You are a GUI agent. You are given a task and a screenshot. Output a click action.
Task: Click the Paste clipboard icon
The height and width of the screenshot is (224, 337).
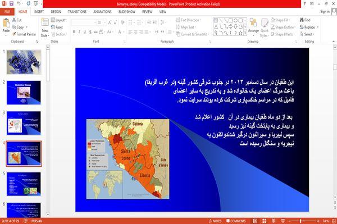pos(6,22)
